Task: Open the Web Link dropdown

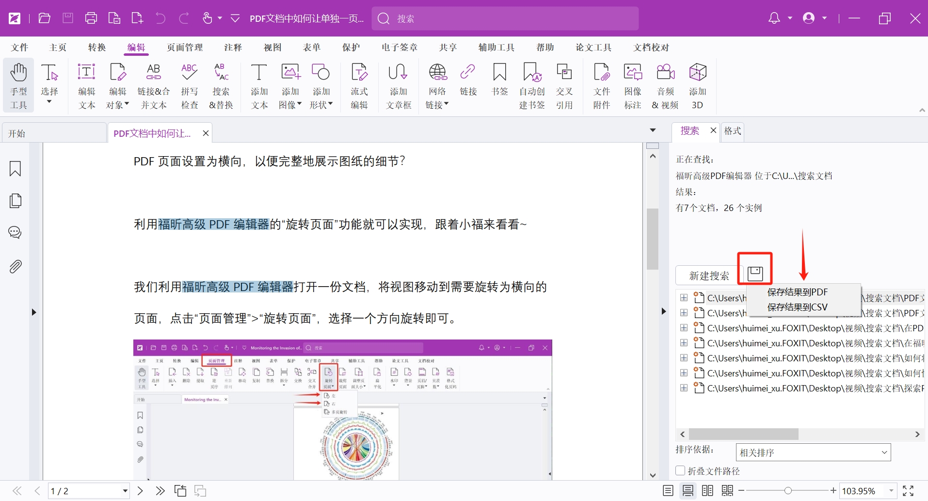Action: (x=446, y=104)
